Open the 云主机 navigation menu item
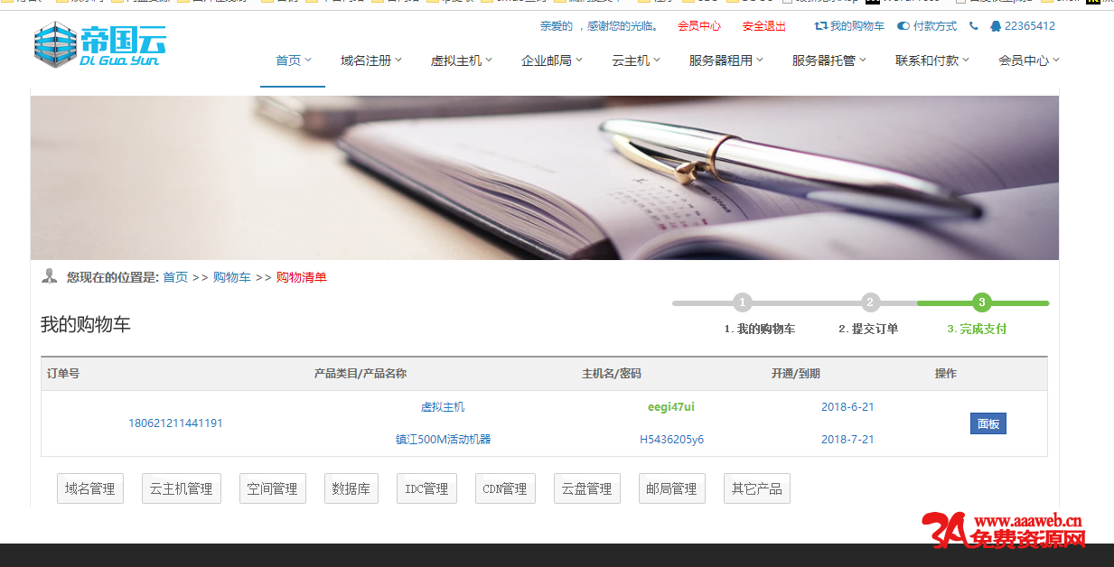The height and width of the screenshot is (567, 1114). coord(635,60)
